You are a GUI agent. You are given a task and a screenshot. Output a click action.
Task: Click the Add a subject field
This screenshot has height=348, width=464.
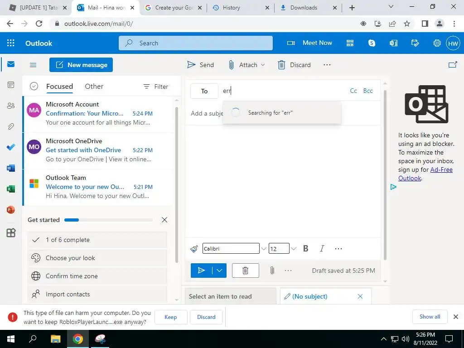(x=207, y=113)
